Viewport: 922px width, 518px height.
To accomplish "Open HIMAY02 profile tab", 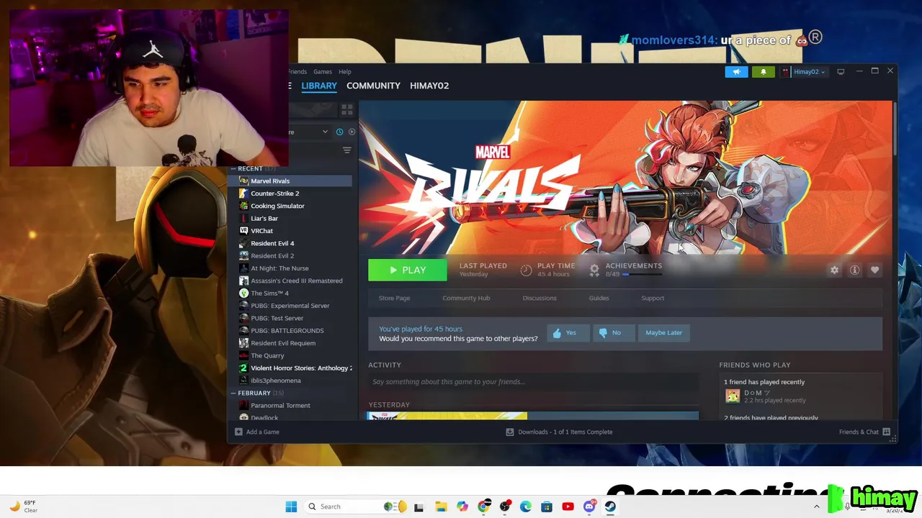I will [x=429, y=86].
